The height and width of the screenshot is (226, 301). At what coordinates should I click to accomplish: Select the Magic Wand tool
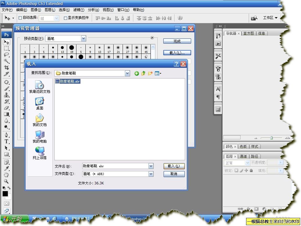(x=6, y=61)
